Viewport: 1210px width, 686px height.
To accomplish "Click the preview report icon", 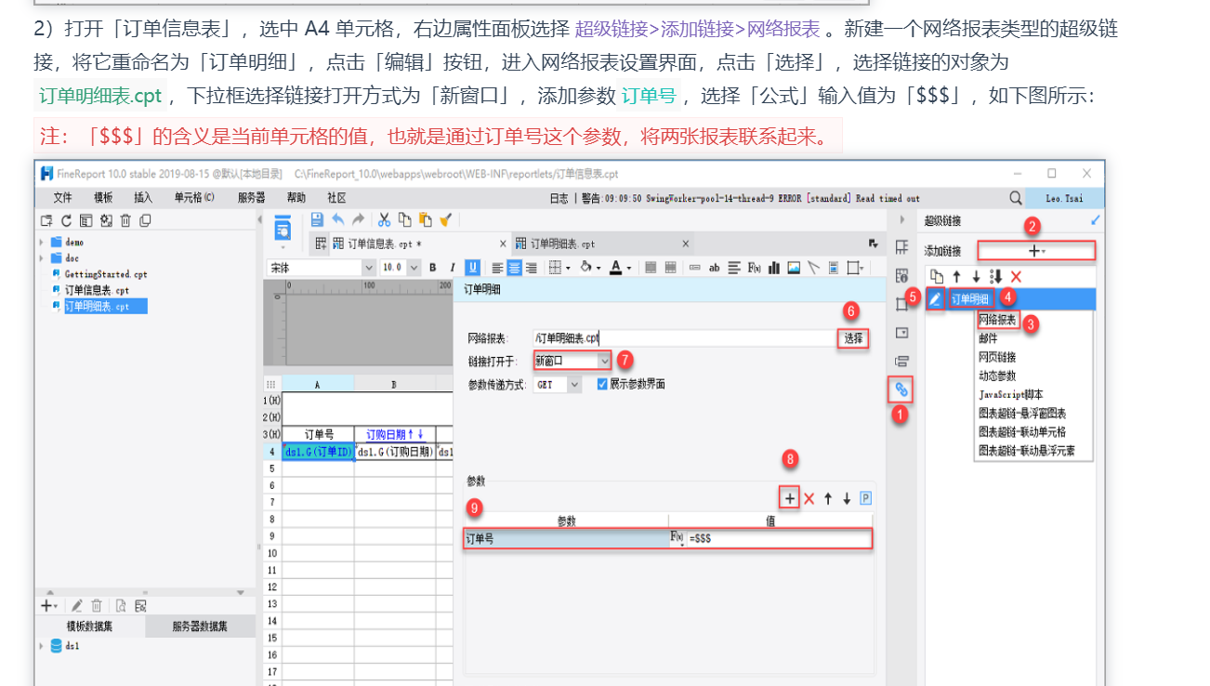I will tap(283, 227).
